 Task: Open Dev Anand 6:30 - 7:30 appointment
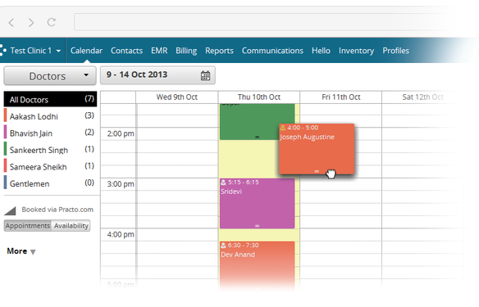pyautogui.click(x=258, y=265)
